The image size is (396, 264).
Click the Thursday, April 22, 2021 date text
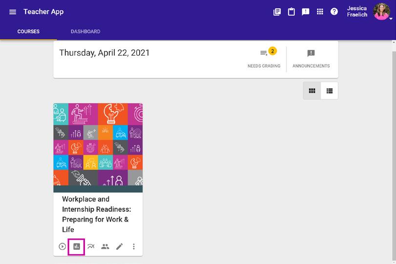click(104, 53)
